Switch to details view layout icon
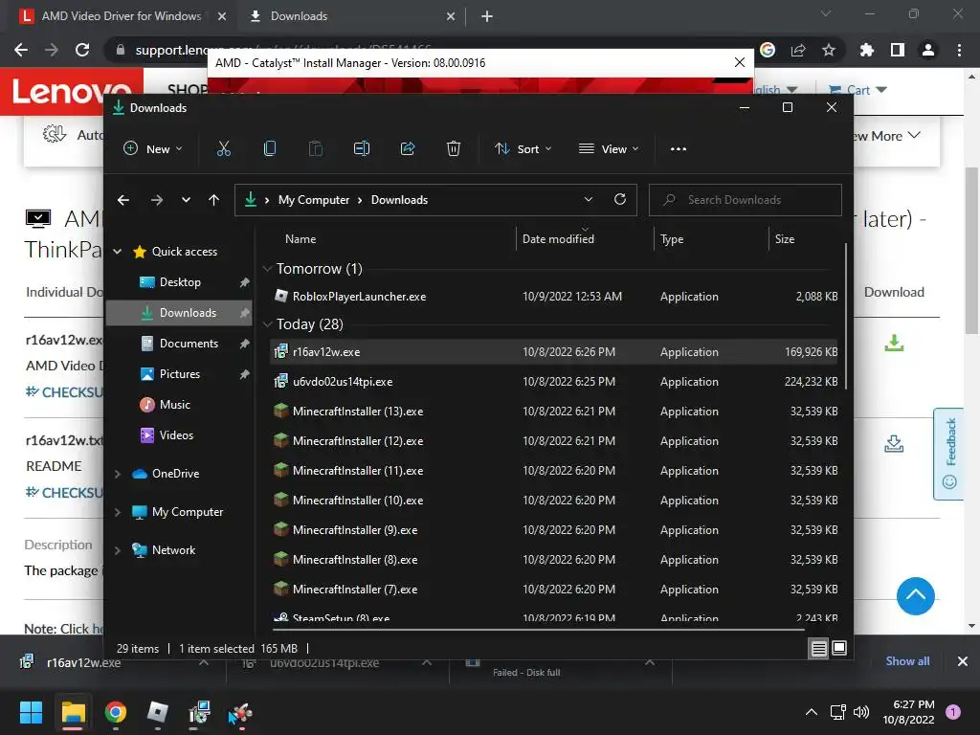The width and height of the screenshot is (980, 735). [x=819, y=649]
